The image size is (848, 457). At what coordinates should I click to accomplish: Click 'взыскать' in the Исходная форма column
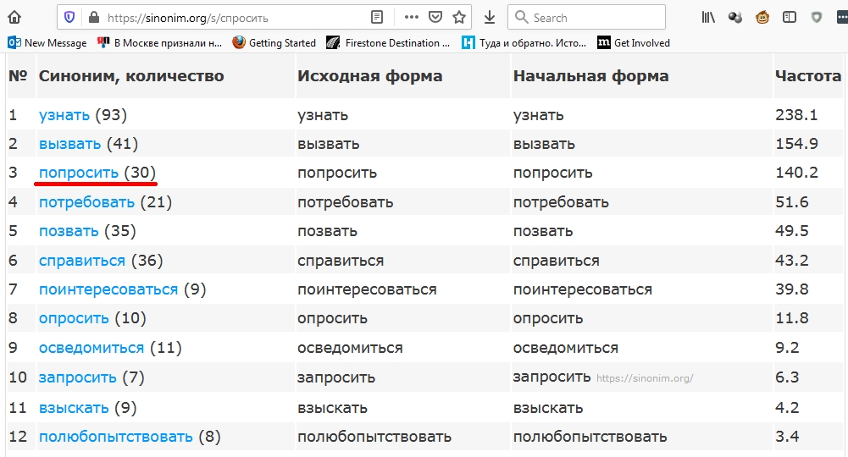click(332, 408)
